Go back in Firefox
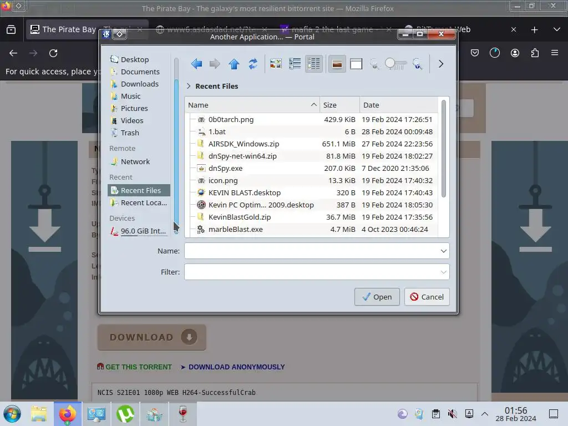The image size is (568, 426). pyautogui.click(x=13, y=53)
